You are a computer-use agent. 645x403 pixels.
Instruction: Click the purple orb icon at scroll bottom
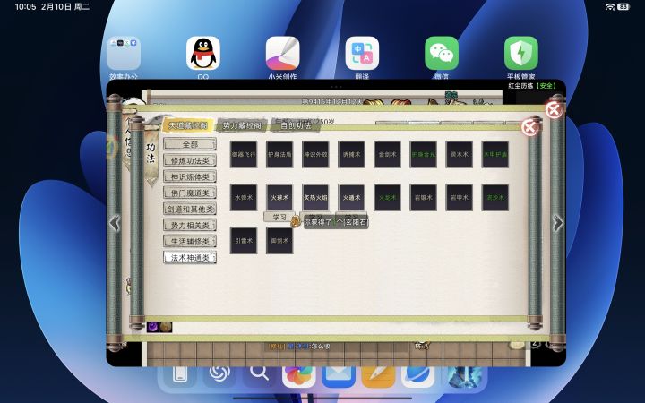tap(153, 327)
